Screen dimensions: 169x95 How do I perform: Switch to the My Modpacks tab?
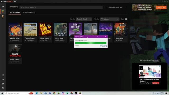pos(15,12)
